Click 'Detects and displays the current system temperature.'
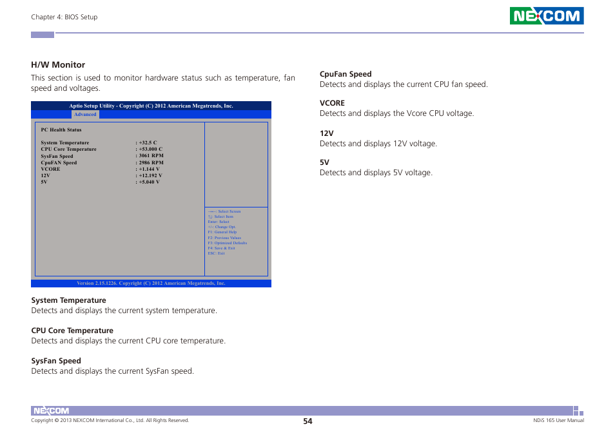 [124, 311]
